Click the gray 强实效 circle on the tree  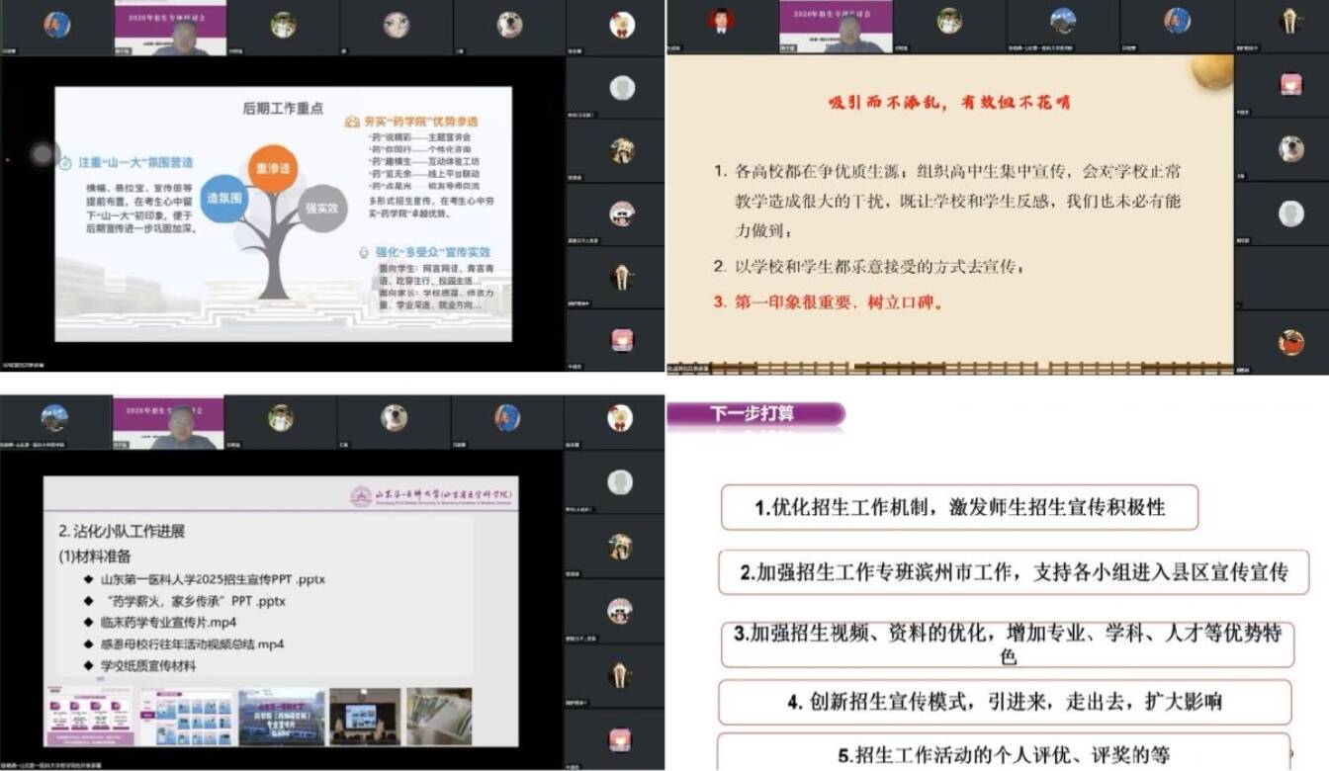(322, 208)
